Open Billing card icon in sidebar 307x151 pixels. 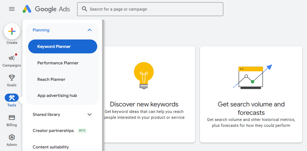click(x=12, y=117)
